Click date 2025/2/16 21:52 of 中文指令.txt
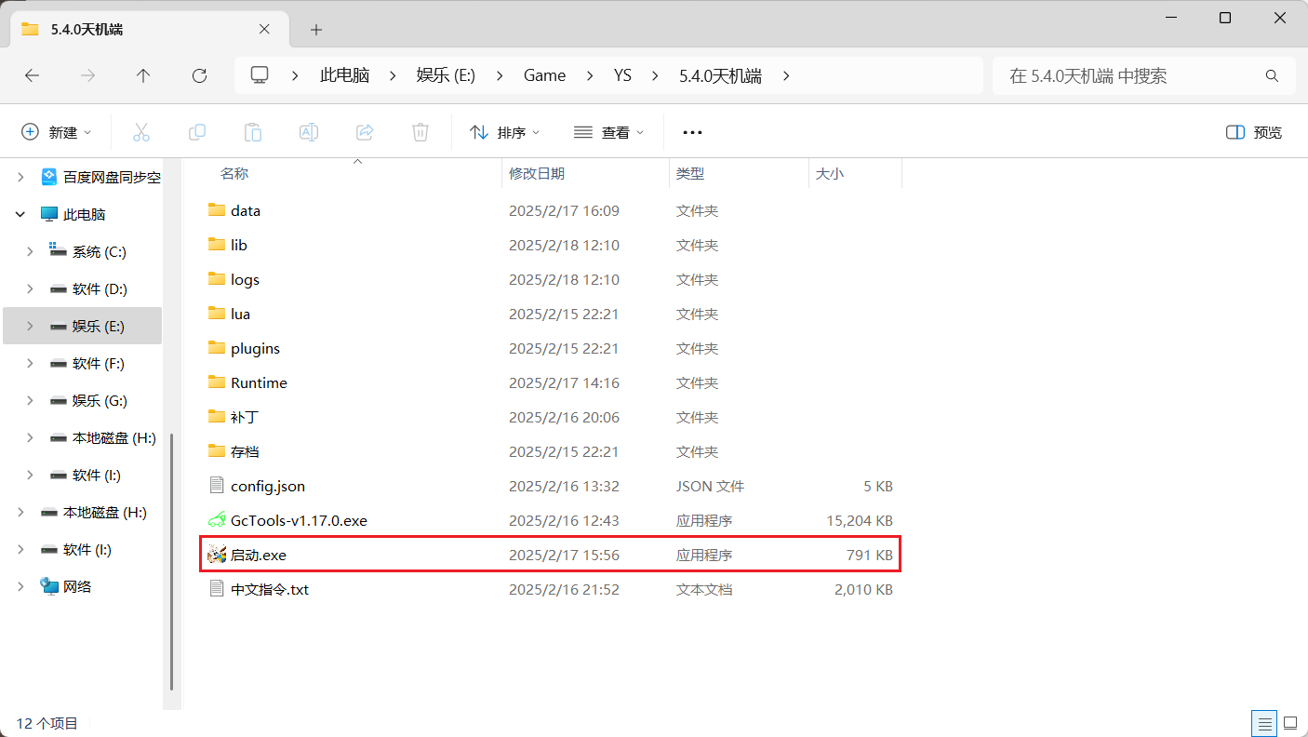The image size is (1308, 737). click(x=564, y=589)
